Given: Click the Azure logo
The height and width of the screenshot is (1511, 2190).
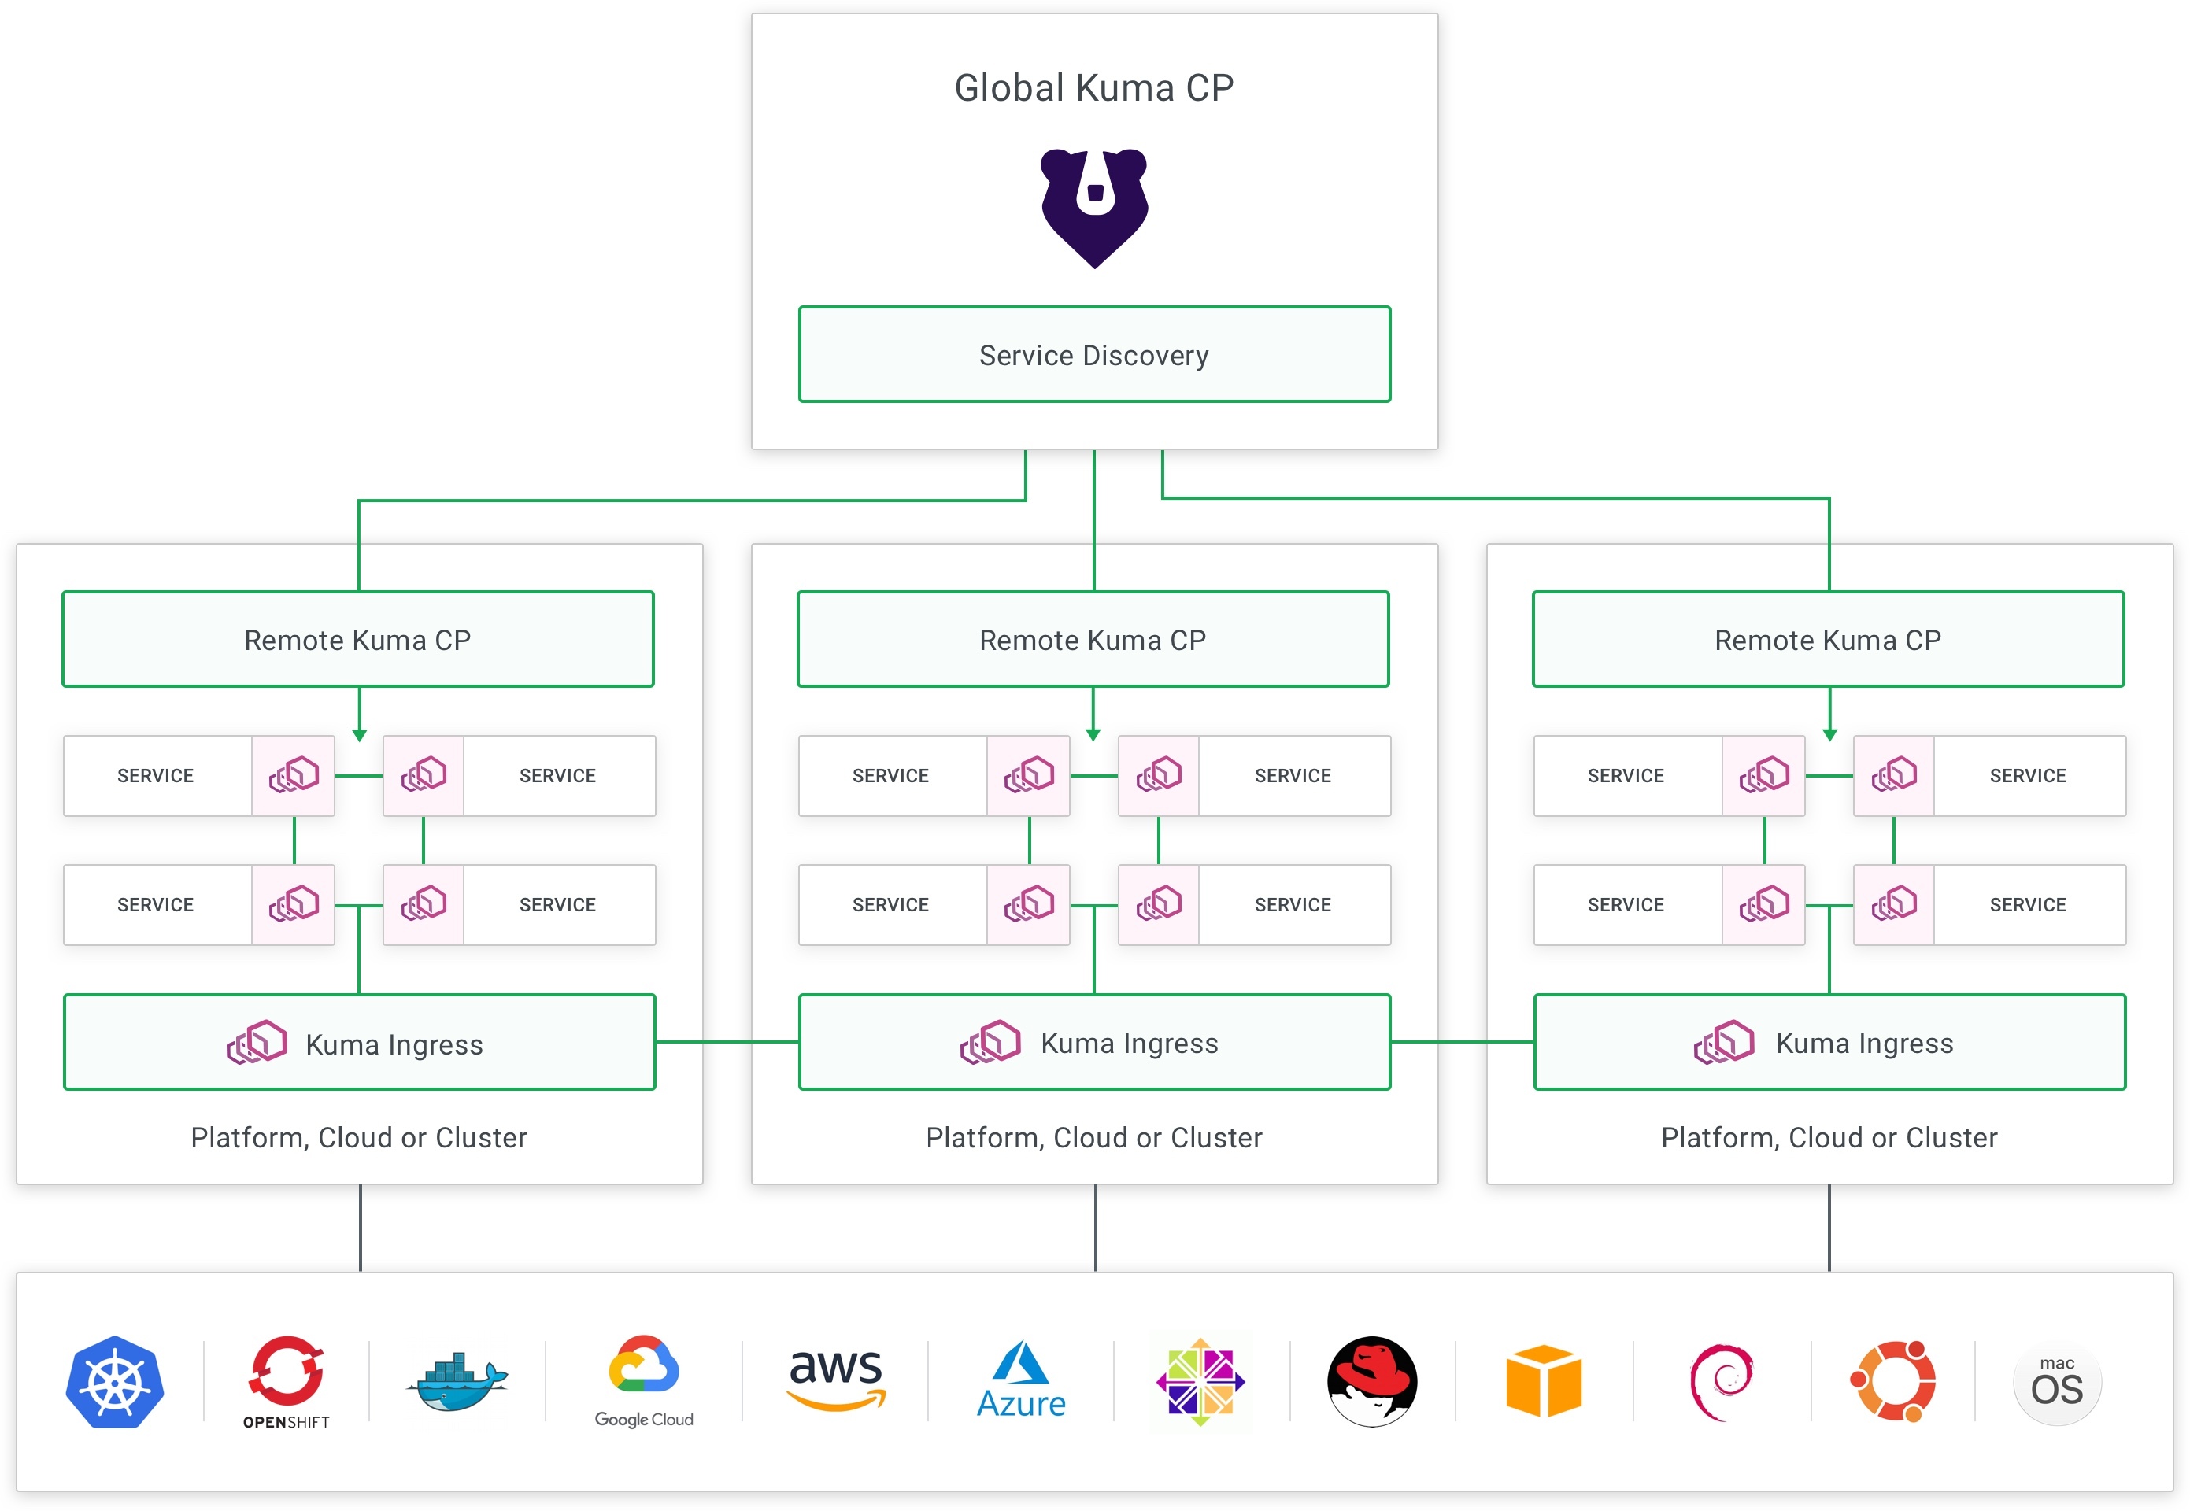Looking at the screenshot, I should (1021, 1380).
